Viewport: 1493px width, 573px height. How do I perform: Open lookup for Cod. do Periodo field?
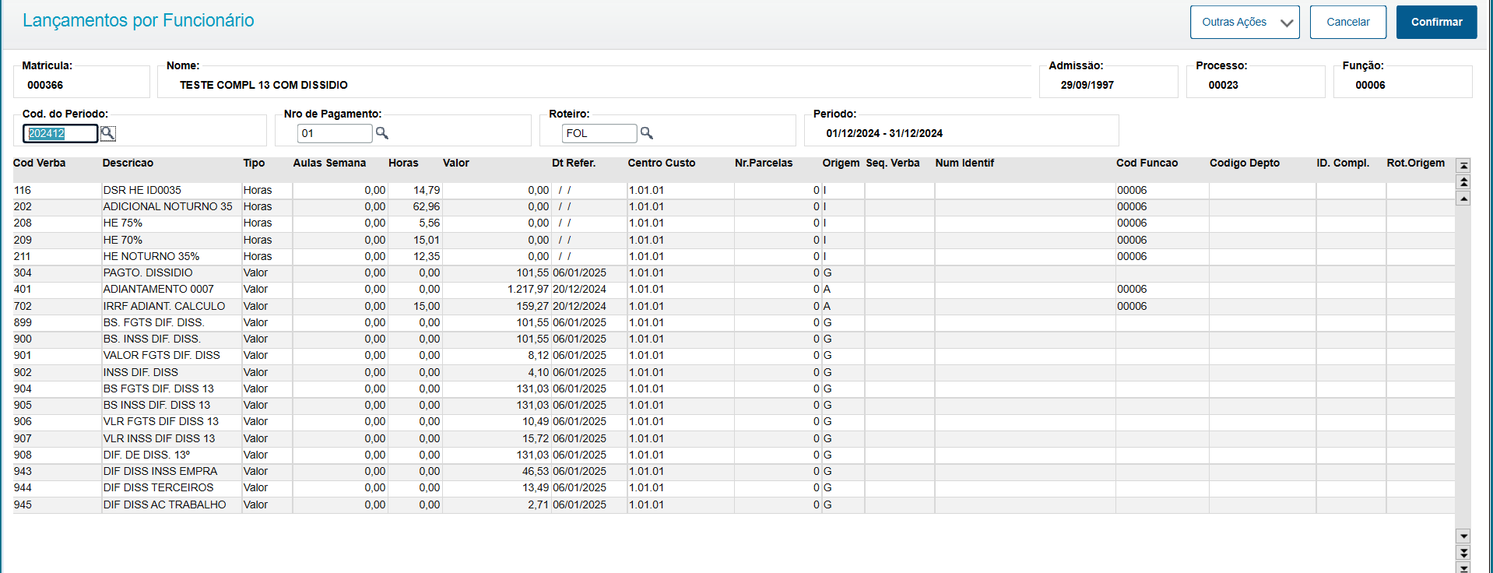click(x=108, y=134)
